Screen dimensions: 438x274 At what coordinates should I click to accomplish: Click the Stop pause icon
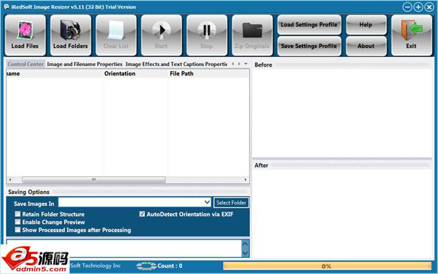207,30
